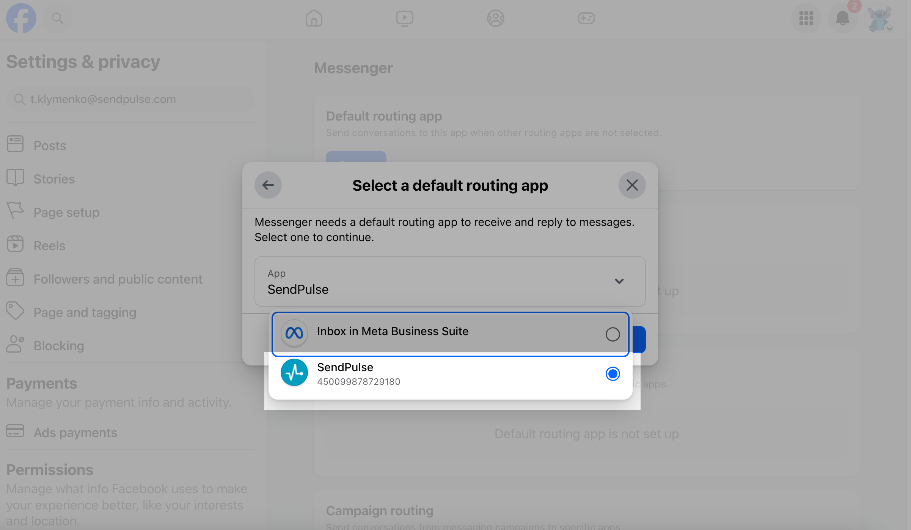Go to Home feed icon
Image resolution: width=911 pixels, height=530 pixels.
pos(314,18)
